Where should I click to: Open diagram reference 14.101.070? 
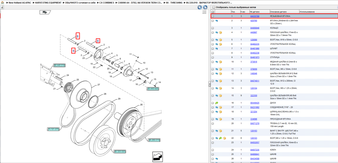pos(53,129)
